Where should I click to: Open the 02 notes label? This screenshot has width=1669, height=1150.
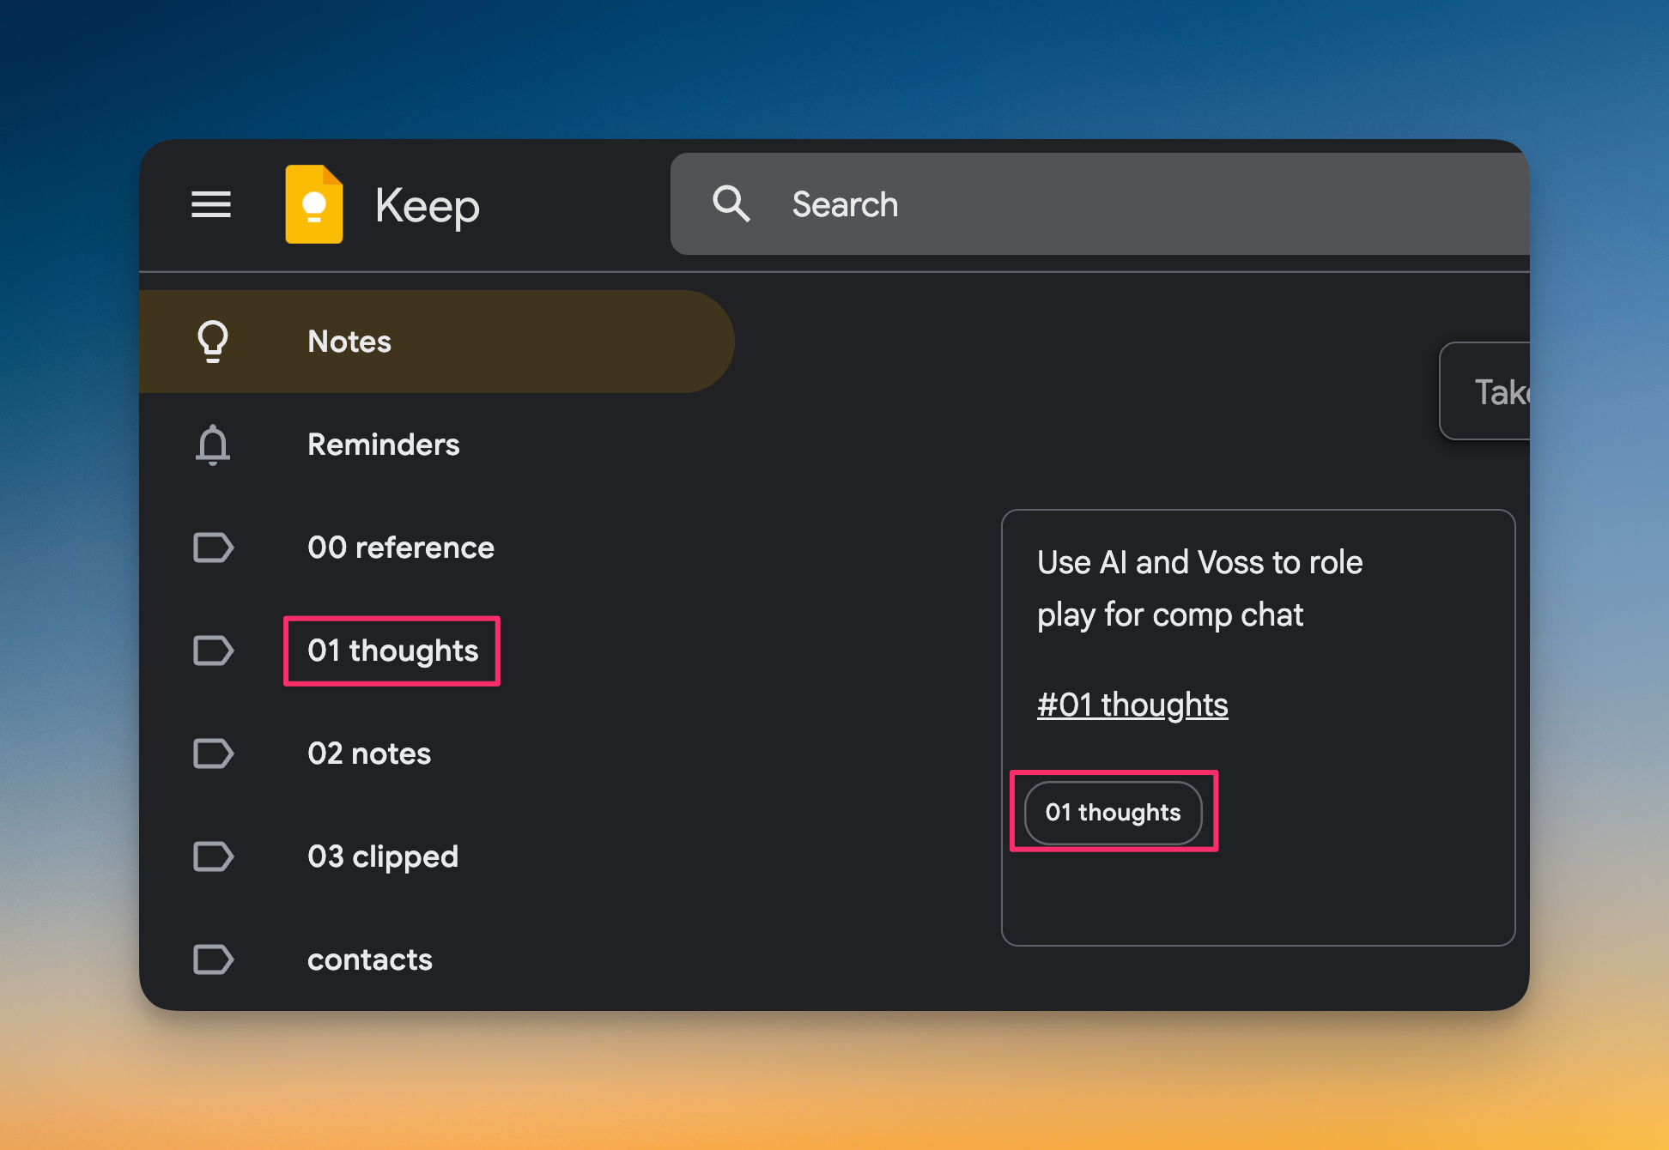369,754
